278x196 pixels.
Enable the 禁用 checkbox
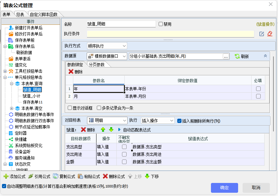click(x=161, y=24)
